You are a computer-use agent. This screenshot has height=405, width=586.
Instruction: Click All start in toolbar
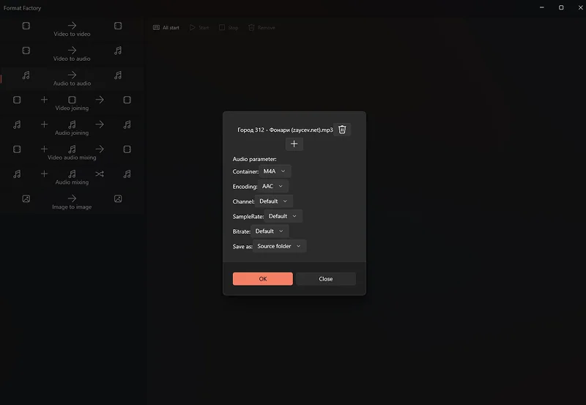(x=166, y=28)
